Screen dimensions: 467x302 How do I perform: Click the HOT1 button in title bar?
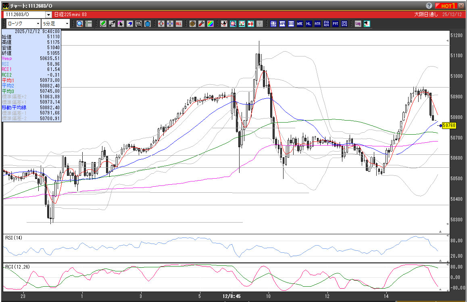[447, 6]
